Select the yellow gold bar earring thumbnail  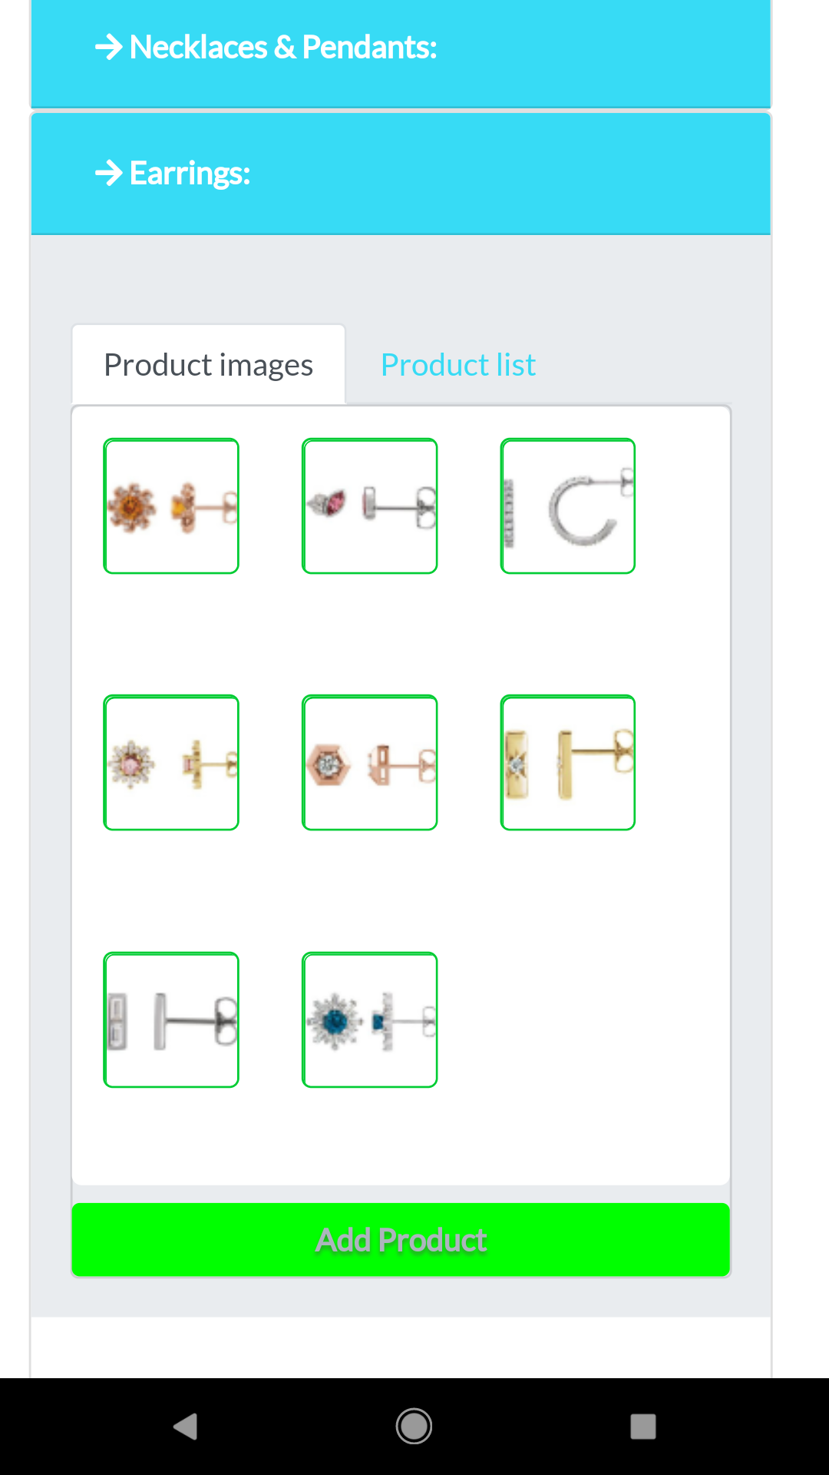point(568,763)
